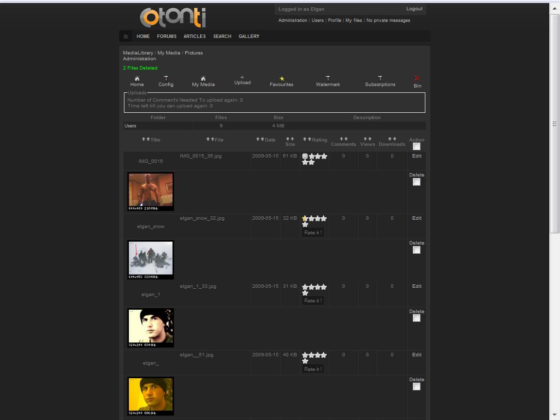Click the Upload icon
Image resolution: width=560 pixels, height=420 pixels.
242,78
